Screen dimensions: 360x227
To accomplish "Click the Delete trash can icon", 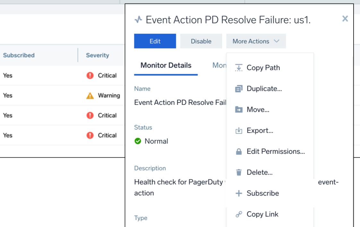I will (x=239, y=172).
